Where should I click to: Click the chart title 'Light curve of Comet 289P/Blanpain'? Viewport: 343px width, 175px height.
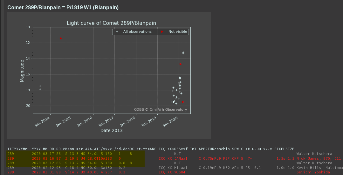coord(111,23)
